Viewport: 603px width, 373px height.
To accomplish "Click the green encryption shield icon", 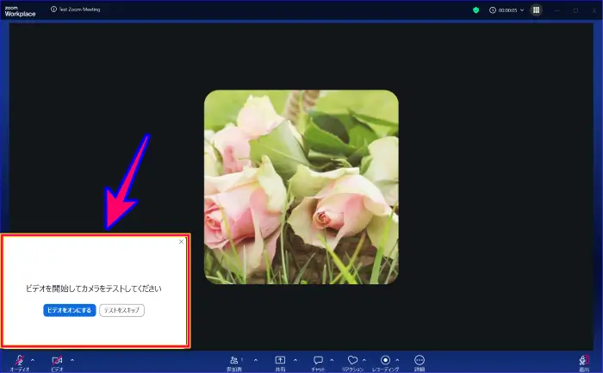I will point(476,10).
